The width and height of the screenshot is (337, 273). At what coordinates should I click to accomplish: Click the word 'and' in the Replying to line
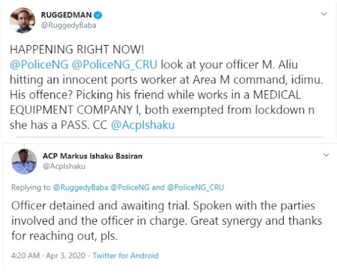pyautogui.click(x=158, y=187)
